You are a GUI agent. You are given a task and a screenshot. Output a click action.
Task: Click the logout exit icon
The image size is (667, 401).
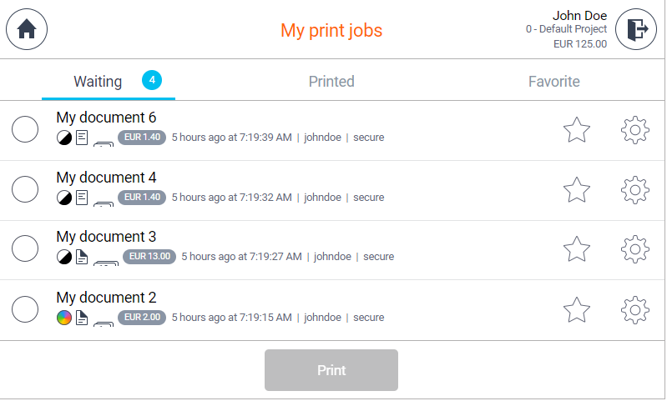click(636, 29)
